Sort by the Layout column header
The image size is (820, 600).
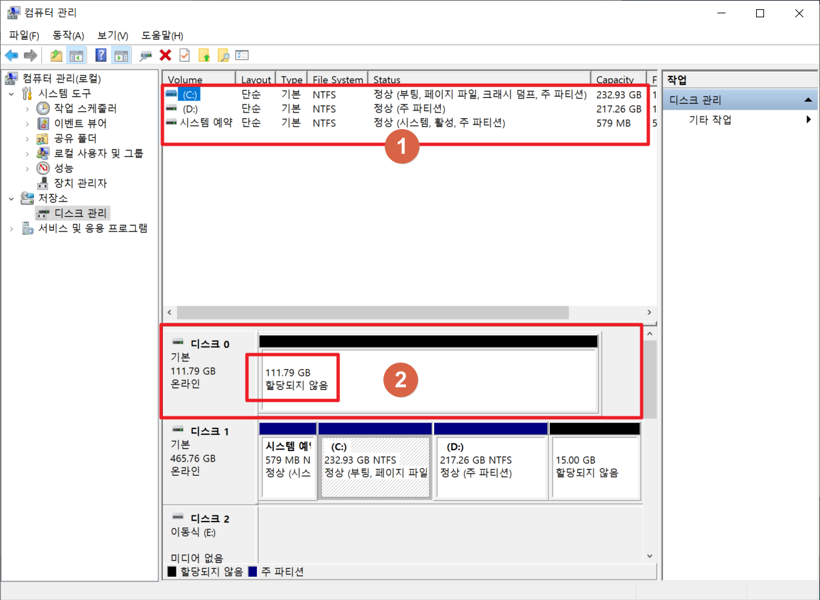point(257,78)
